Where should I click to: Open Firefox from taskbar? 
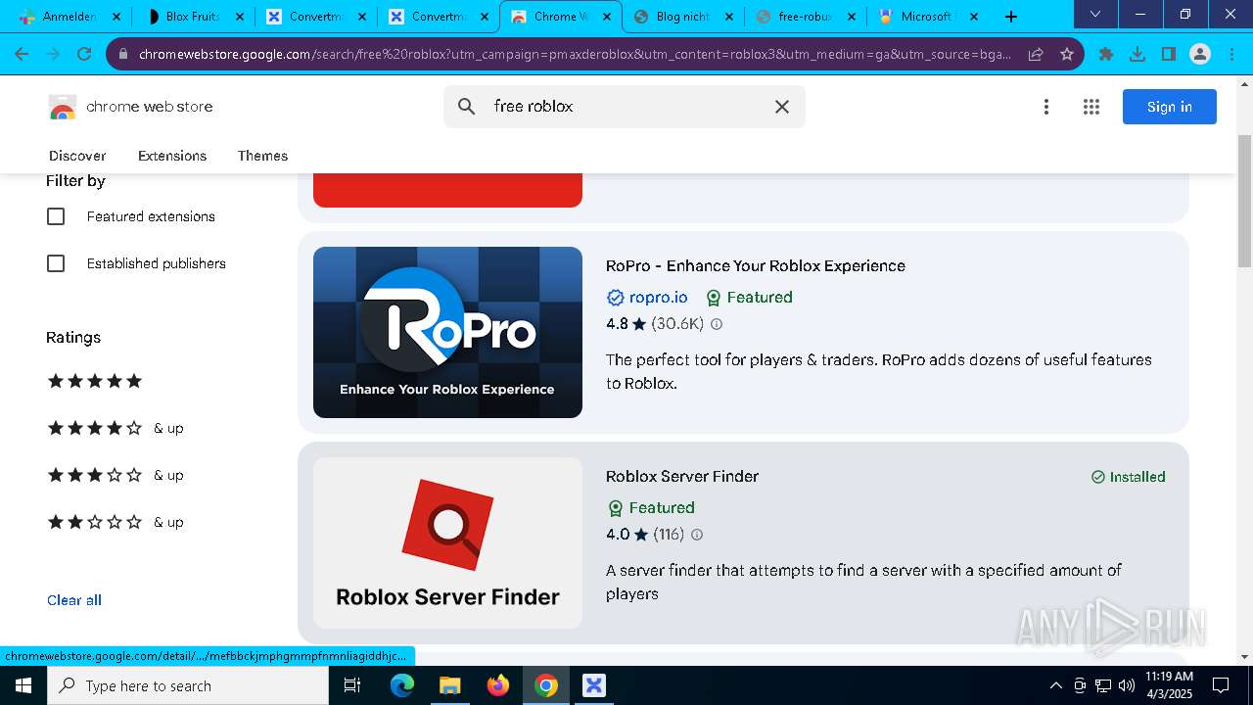tap(498, 685)
